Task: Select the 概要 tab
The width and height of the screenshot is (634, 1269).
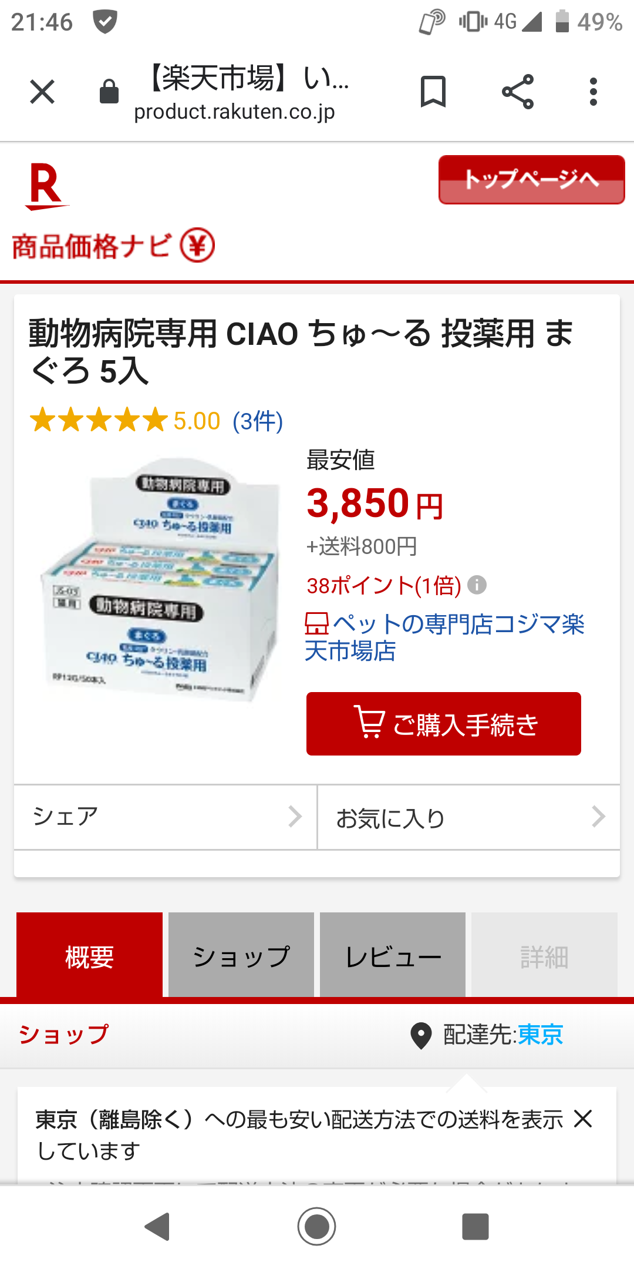Action: click(89, 956)
